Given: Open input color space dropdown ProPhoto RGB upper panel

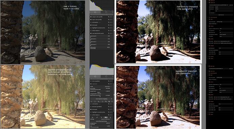Looking at the screenshot, I should [x=225, y=22].
